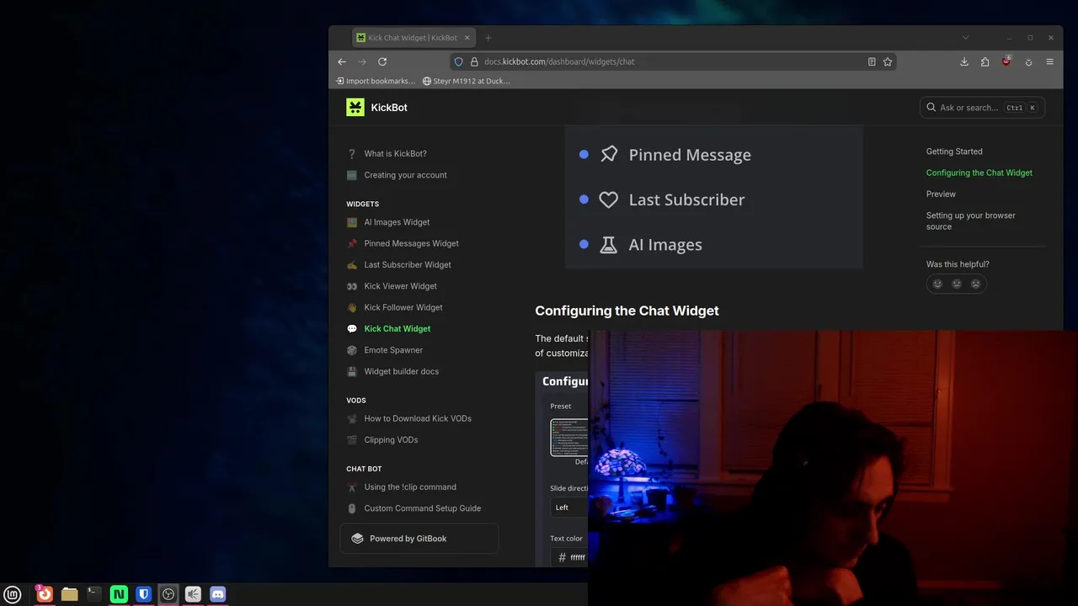Open Widget builder docs page

click(401, 371)
